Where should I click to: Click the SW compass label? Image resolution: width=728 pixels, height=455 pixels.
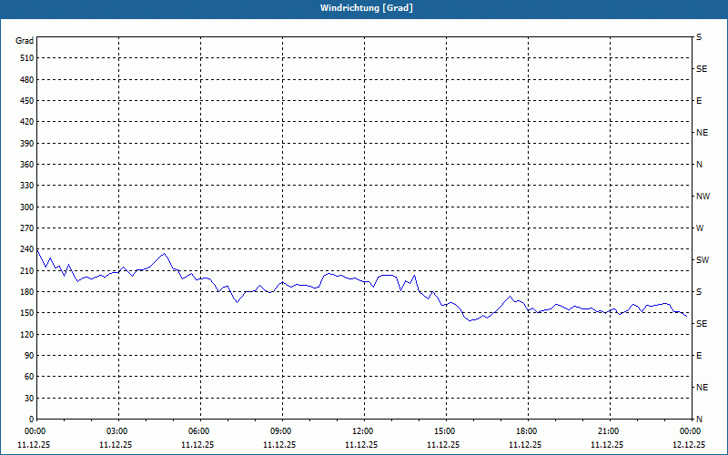point(703,260)
